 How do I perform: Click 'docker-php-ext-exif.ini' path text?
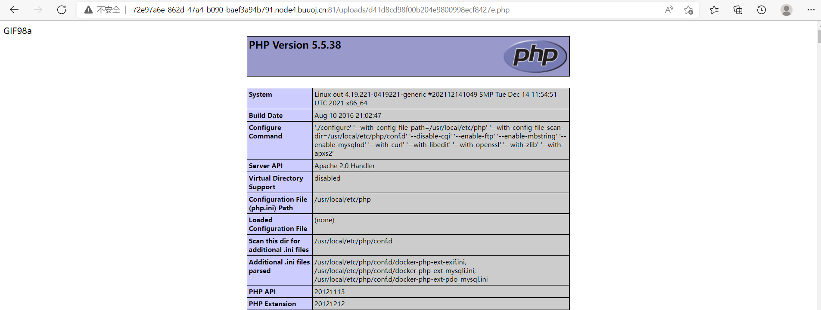390,262
